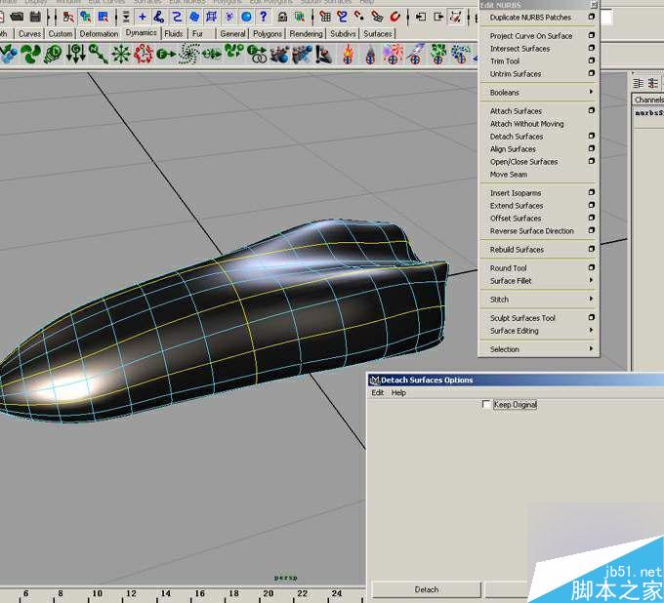This screenshot has width=664, height=603.
Task: Check the Keep Original checkbox
Action: point(486,405)
